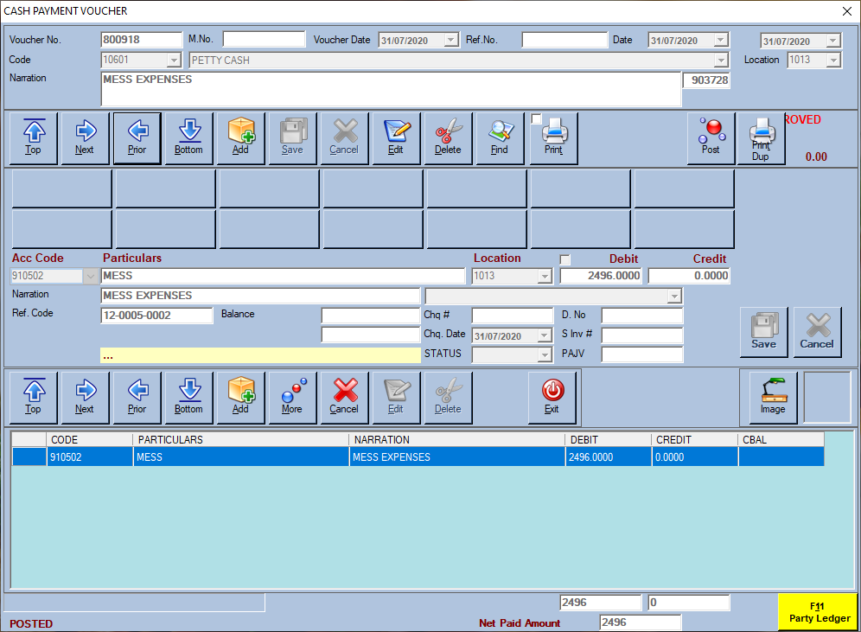Add a new voucher in upper toolbar
The width and height of the screenshot is (861, 632).
coord(240,138)
